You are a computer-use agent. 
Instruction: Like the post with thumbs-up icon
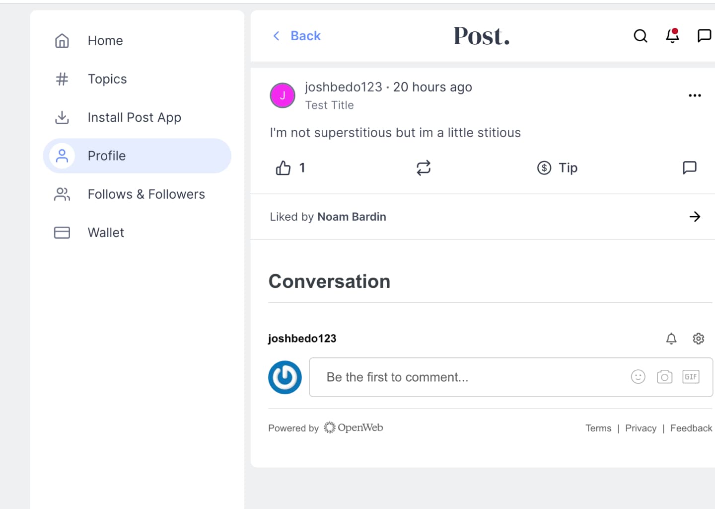pos(283,168)
